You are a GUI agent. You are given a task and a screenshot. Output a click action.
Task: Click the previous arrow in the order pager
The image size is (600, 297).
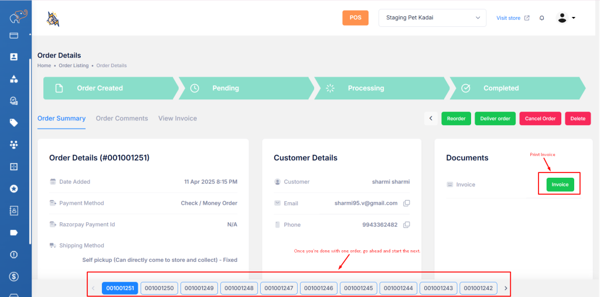93,288
